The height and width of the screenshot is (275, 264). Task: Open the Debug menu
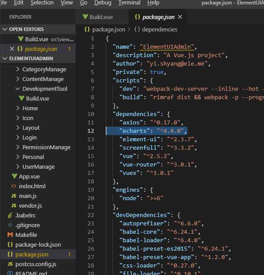tap(103, 3)
